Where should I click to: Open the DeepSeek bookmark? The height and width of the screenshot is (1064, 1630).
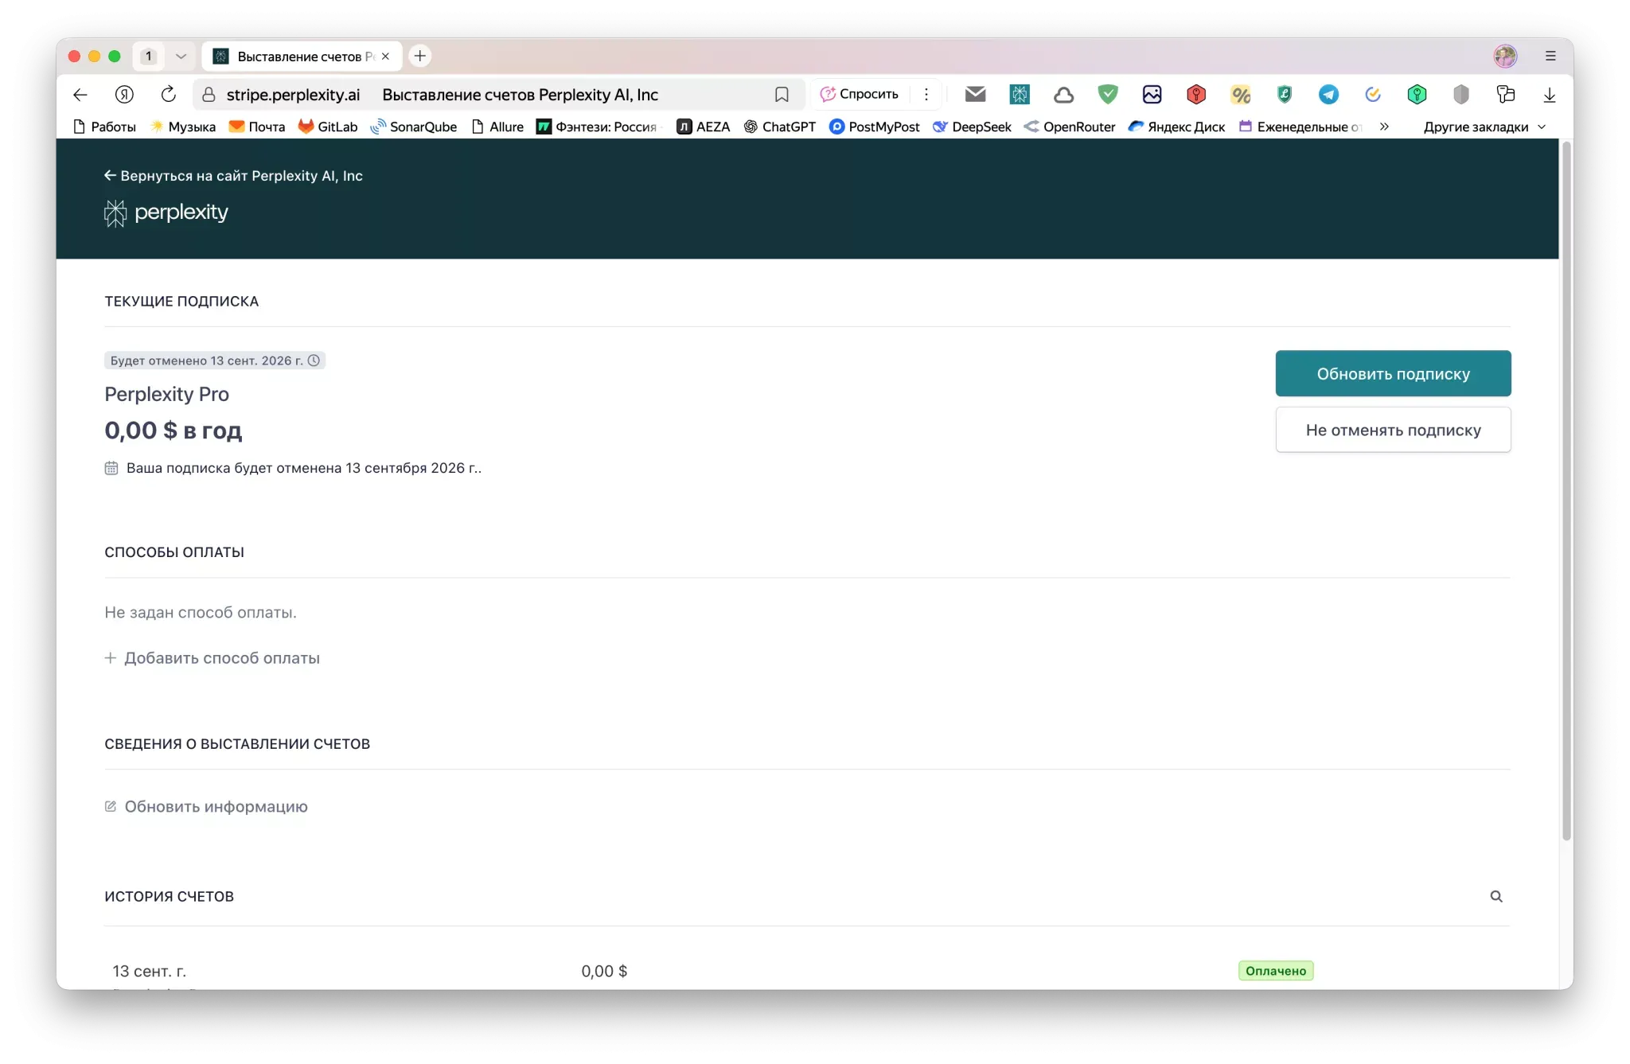[972, 127]
